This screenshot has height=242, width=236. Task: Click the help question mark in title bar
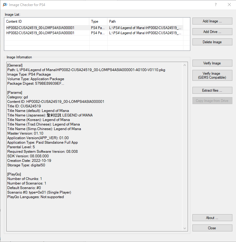(216, 5)
